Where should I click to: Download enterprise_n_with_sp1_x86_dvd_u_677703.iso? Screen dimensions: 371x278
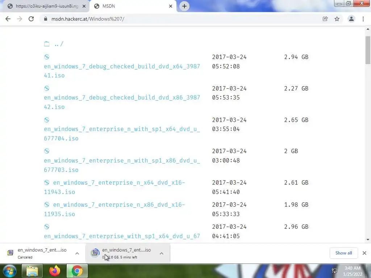tap(122, 165)
